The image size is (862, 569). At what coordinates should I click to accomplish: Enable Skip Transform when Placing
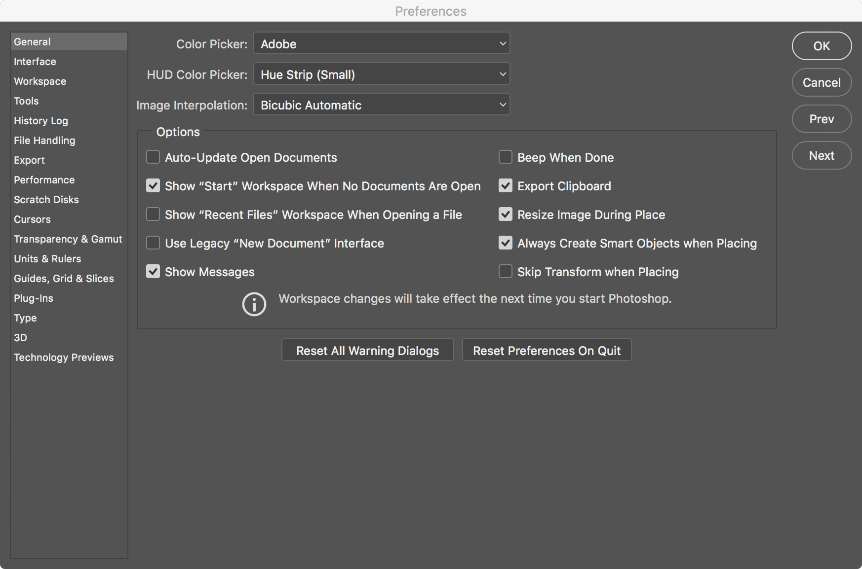[505, 271]
